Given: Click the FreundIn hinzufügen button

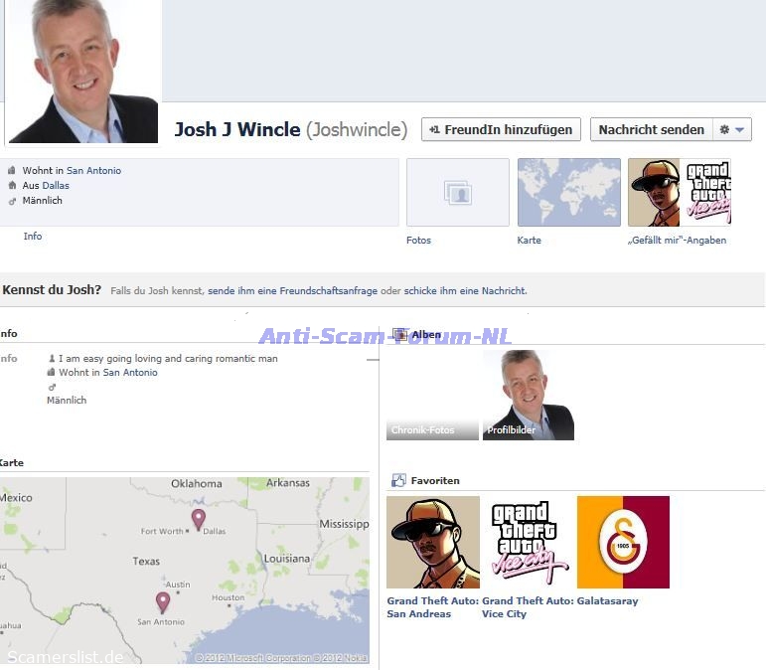Looking at the screenshot, I should tap(501, 130).
